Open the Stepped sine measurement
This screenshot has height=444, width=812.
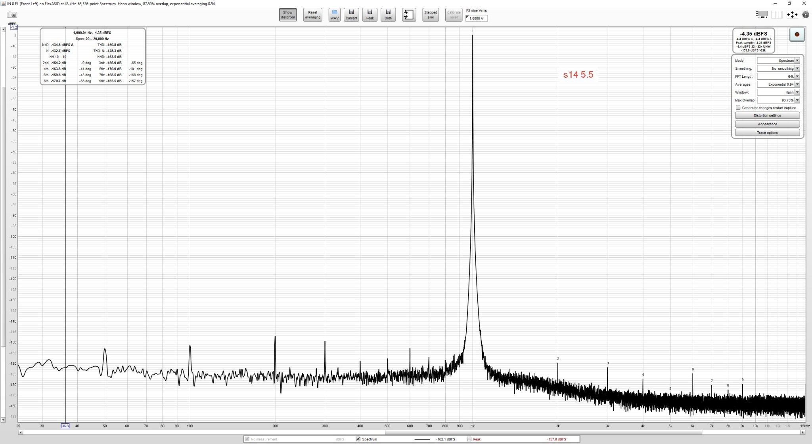pos(431,15)
